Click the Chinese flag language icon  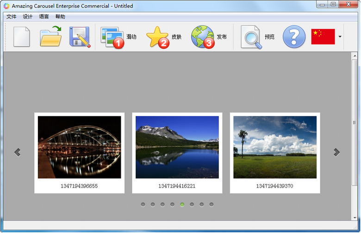[323, 37]
